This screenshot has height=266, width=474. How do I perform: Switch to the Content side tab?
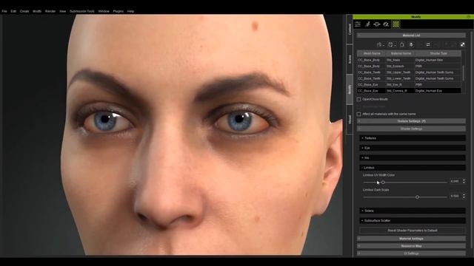tap(350, 30)
